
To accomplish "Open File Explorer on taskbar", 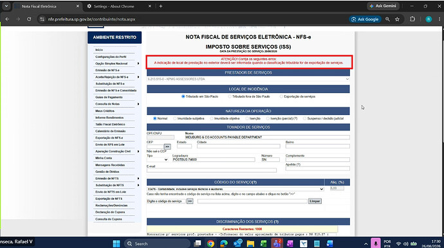I will [x=250, y=244].
